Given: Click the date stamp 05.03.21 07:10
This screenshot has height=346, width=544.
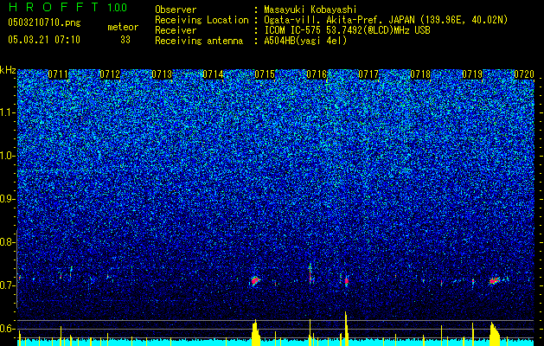Looking at the screenshot, I should [44, 40].
